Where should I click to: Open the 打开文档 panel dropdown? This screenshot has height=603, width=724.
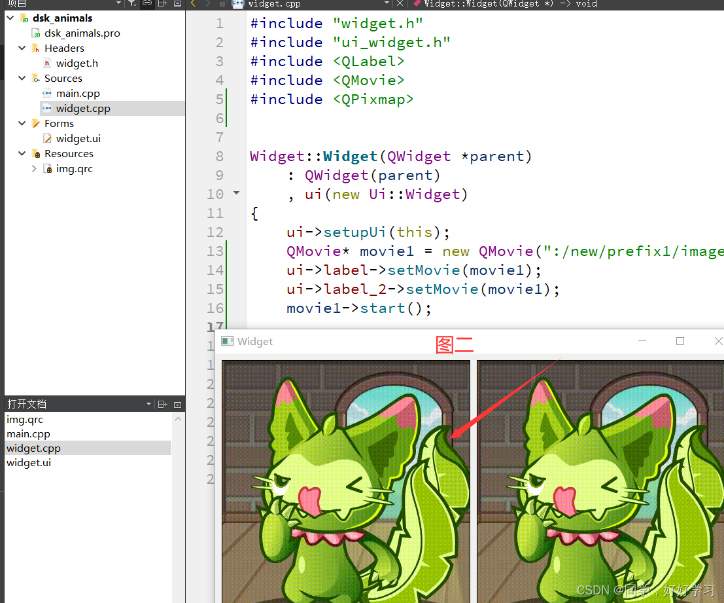pyautogui.click(x=148, y=405)
